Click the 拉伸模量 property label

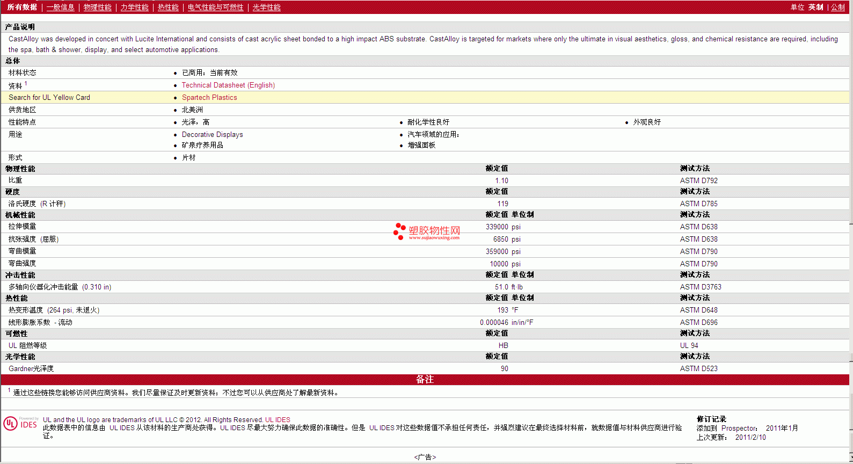coord(22,227)
